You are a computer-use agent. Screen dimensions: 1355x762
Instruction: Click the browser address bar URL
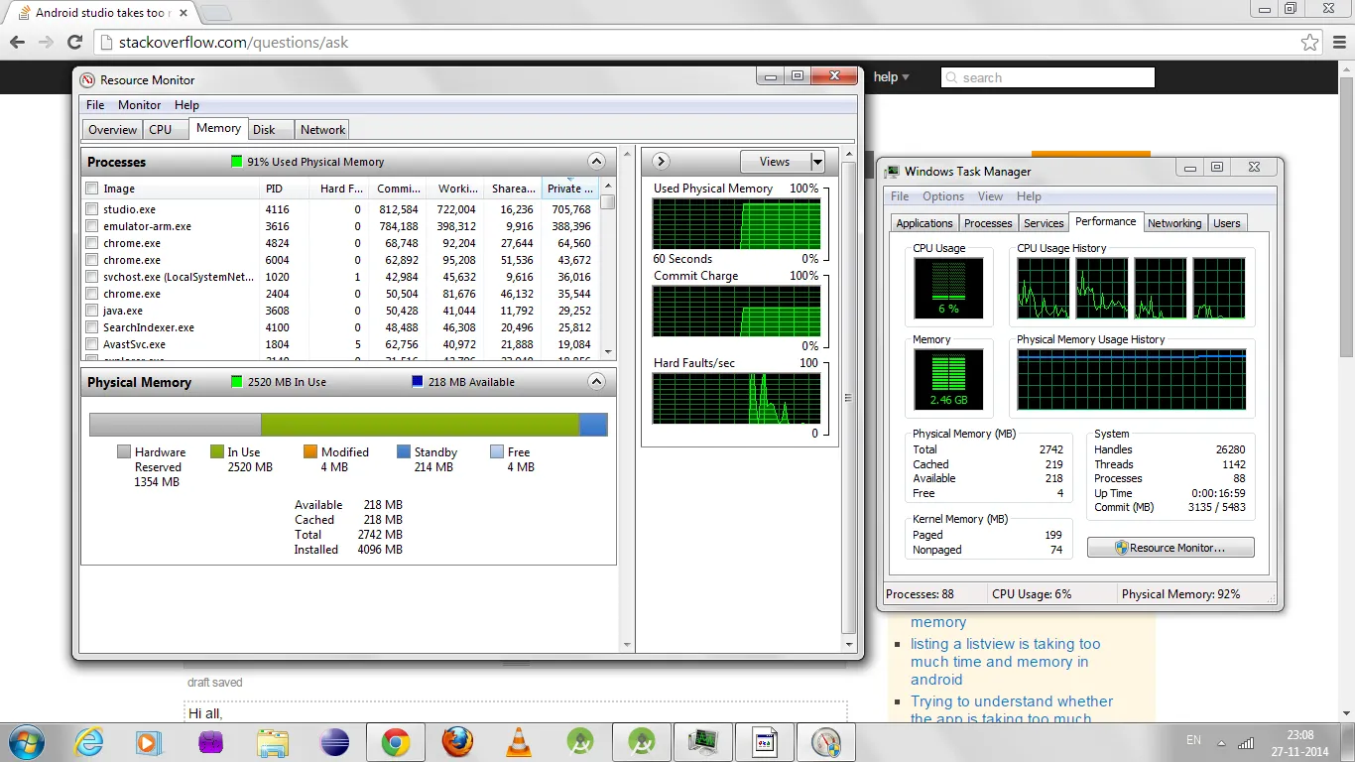(x=233, y=43)
